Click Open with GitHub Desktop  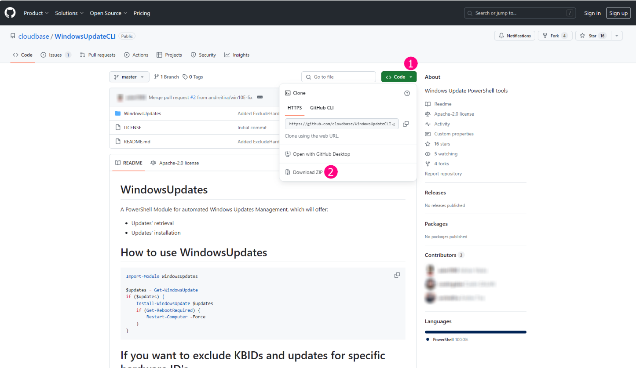coord(318,154)
